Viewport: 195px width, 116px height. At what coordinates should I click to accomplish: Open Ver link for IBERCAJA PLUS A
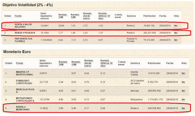point(183,91)
